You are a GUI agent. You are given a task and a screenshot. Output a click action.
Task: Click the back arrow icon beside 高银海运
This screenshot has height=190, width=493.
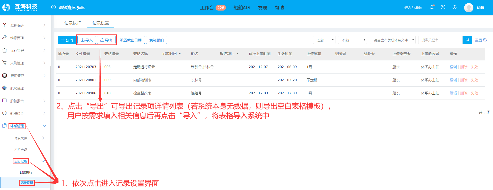tap(53, 7)
